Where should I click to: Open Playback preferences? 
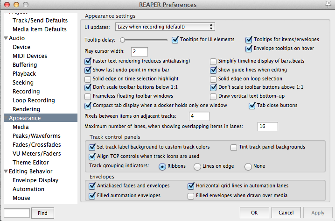[x=24, y=74]
